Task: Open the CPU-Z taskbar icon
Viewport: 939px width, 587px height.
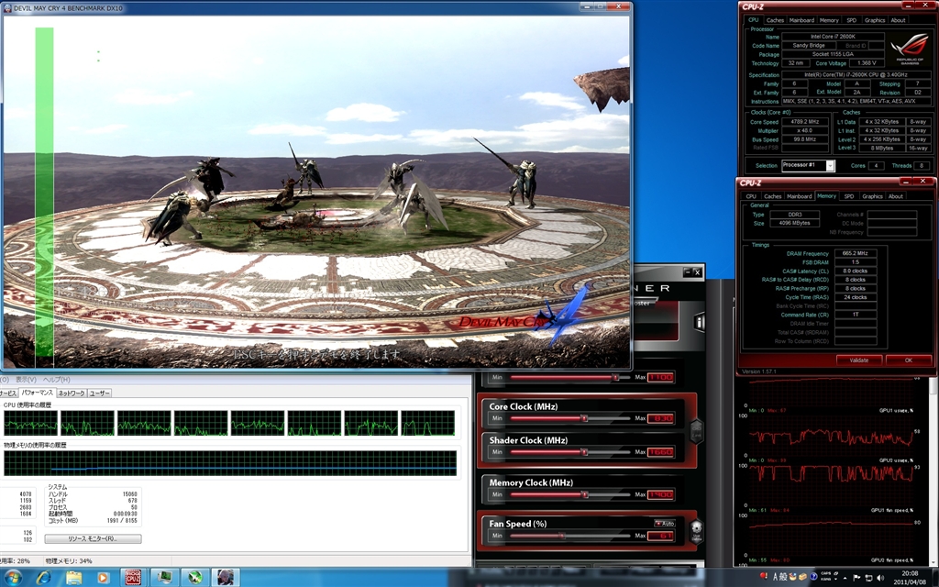Action: point(132,578)
